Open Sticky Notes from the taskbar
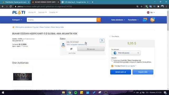This screenshot has height=95, width=169. point(82,93)
